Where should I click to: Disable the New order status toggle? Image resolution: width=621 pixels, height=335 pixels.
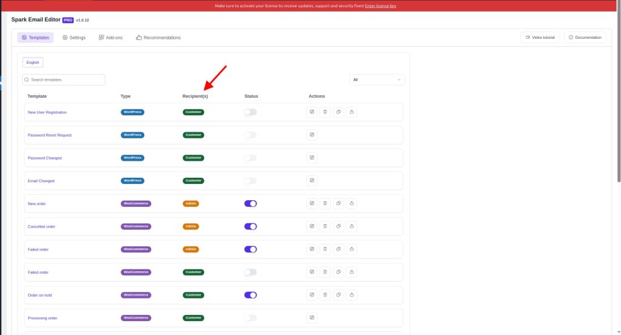coord(250,203)
